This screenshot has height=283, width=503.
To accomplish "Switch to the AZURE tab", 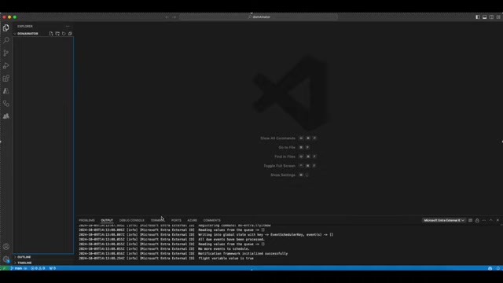I will [x=192, y=220].
